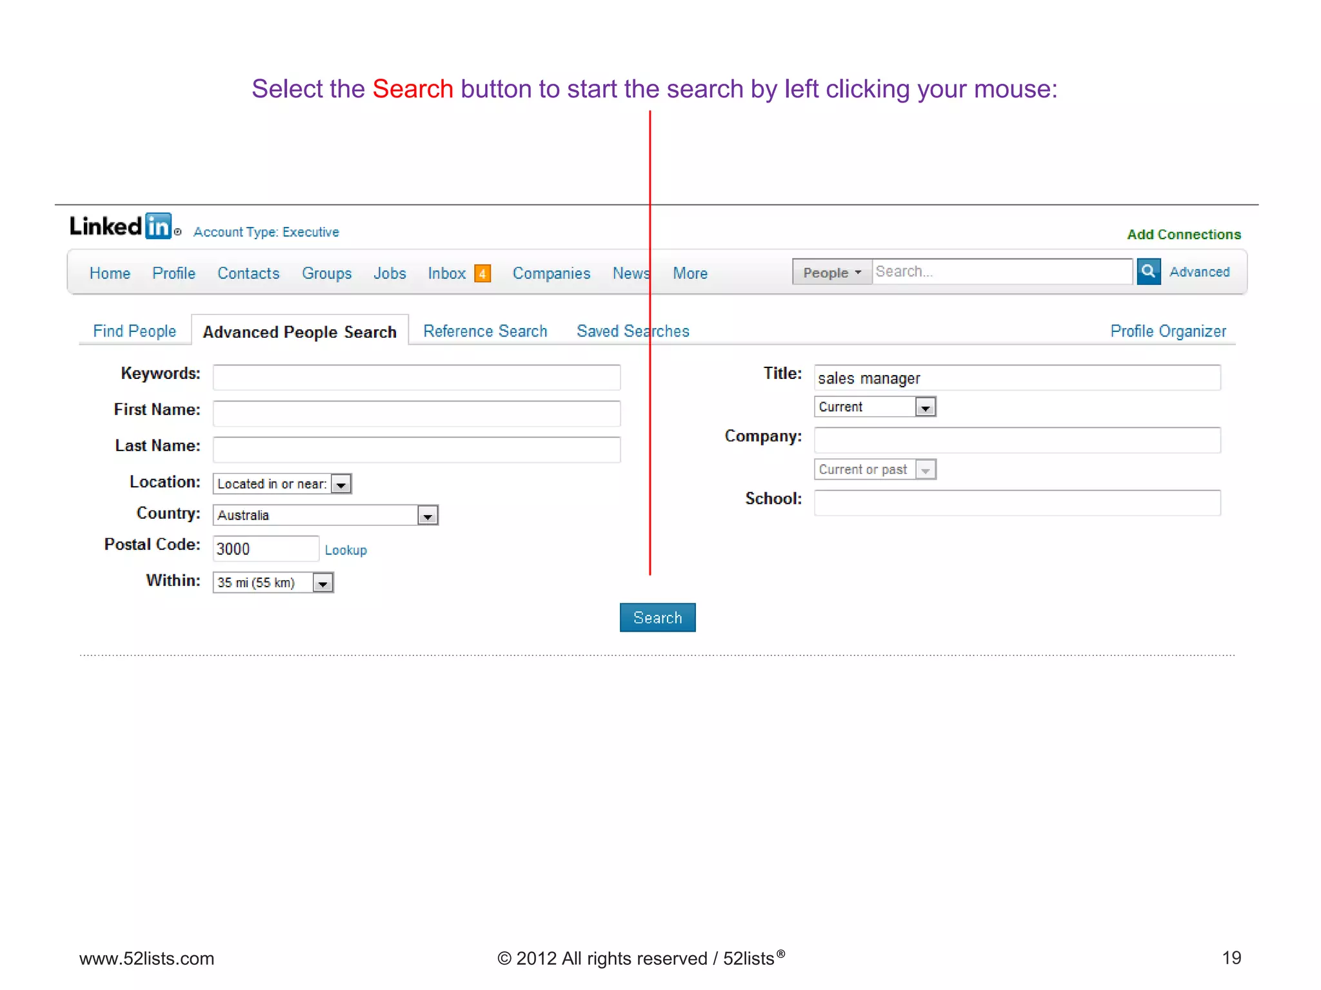1321x990 pixels.
Task: Click the LinkedIn logo
Action: pos(121,226)
